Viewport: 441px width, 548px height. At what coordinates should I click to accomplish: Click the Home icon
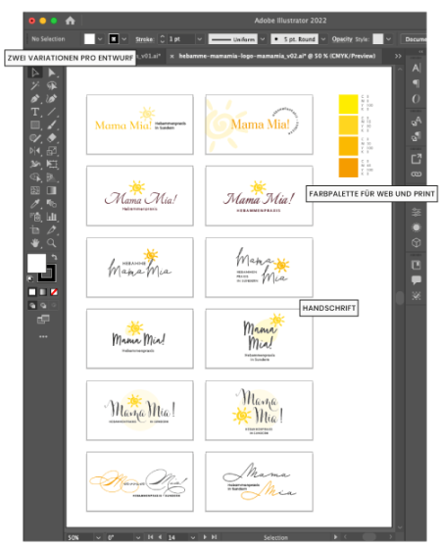(70, 21)
